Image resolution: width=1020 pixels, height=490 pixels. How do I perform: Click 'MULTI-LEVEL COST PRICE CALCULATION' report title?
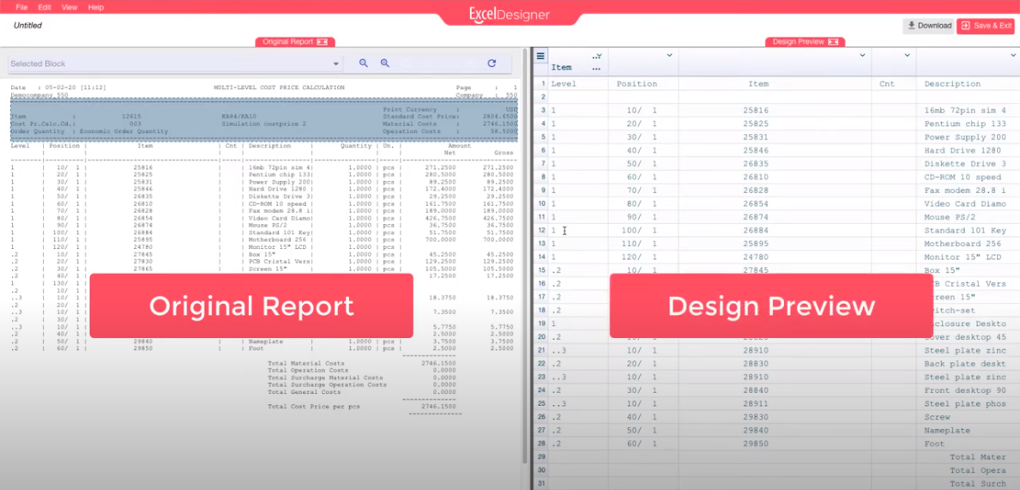click(x=279, y=88)
